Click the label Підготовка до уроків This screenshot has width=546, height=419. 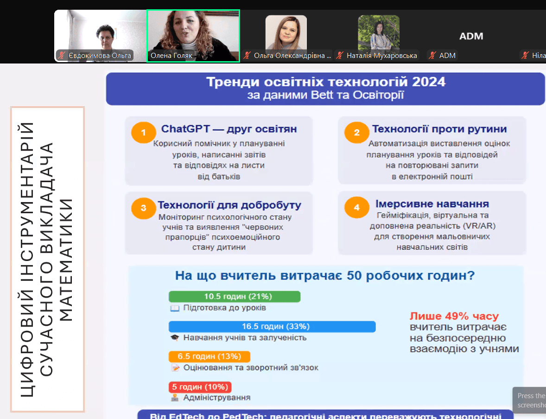coord(225,308)
